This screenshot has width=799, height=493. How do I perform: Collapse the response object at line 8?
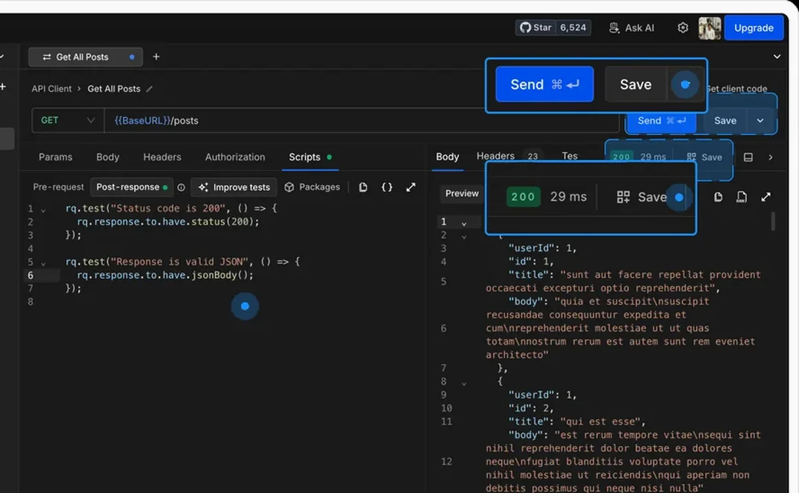[x=464, y=383]
